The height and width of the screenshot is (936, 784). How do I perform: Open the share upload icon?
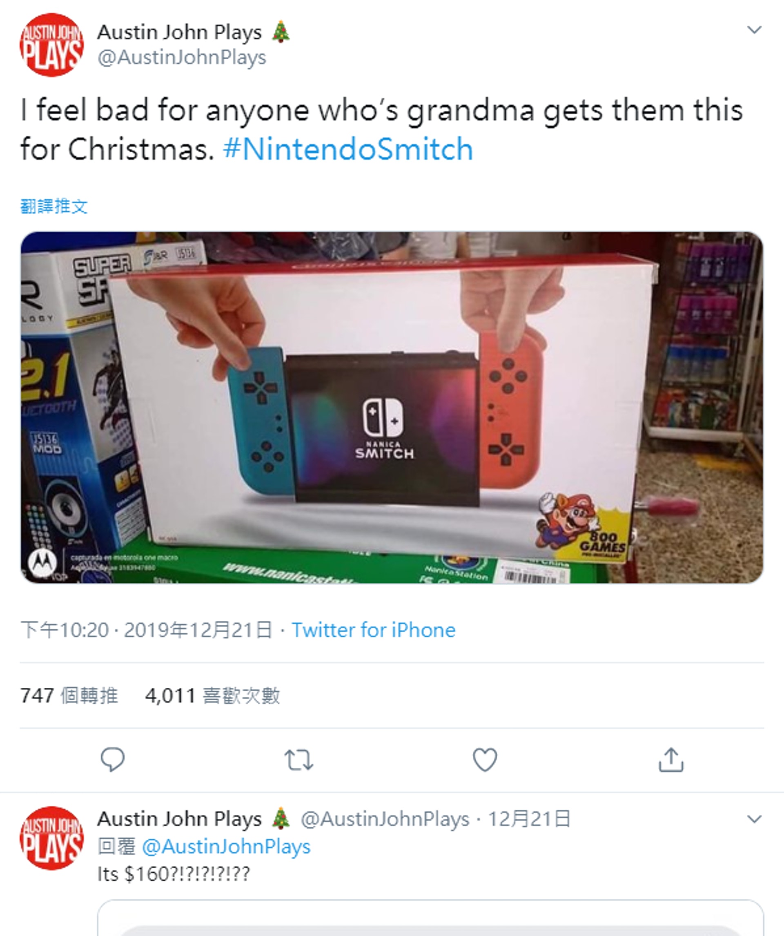click(x=671, y=760)
